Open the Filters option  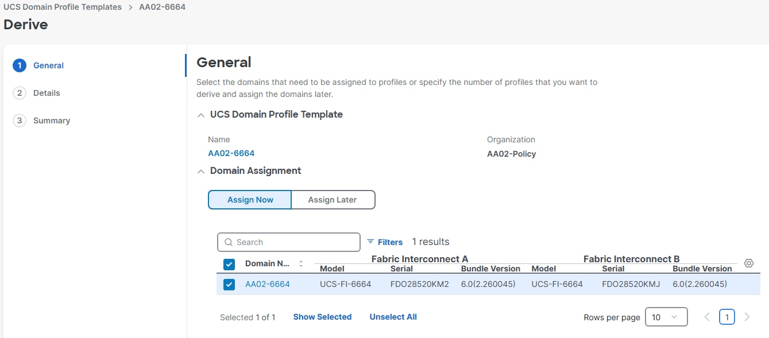coord(385,242)
